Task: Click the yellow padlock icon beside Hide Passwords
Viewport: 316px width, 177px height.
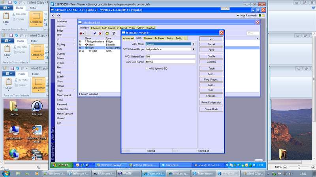Action: tap(263, 15)
